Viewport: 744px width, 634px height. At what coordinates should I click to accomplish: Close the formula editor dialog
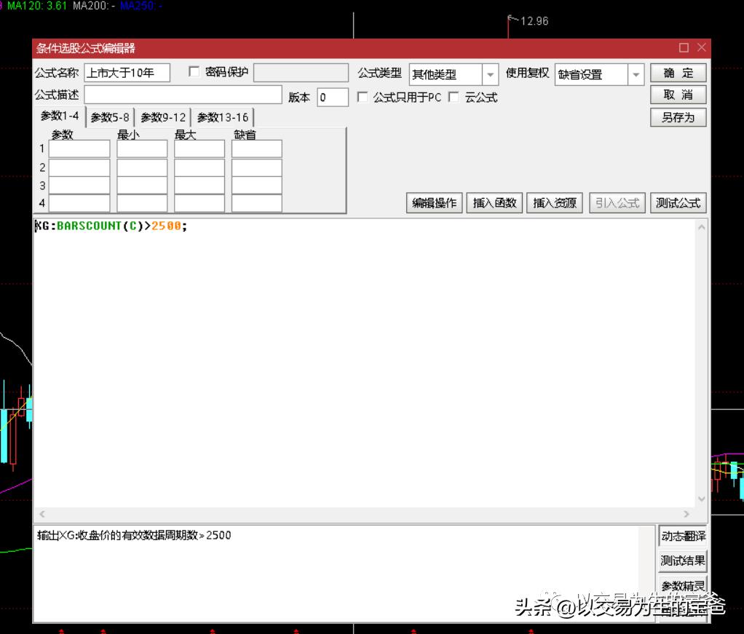point(701,48)
